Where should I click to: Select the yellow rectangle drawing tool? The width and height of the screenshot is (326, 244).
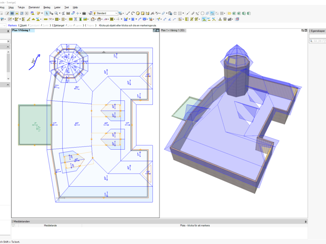pos(143,13)
